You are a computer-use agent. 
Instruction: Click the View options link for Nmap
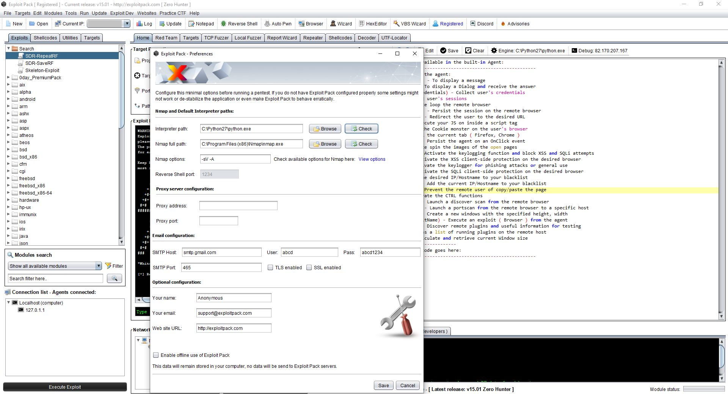tap(372, 159)
